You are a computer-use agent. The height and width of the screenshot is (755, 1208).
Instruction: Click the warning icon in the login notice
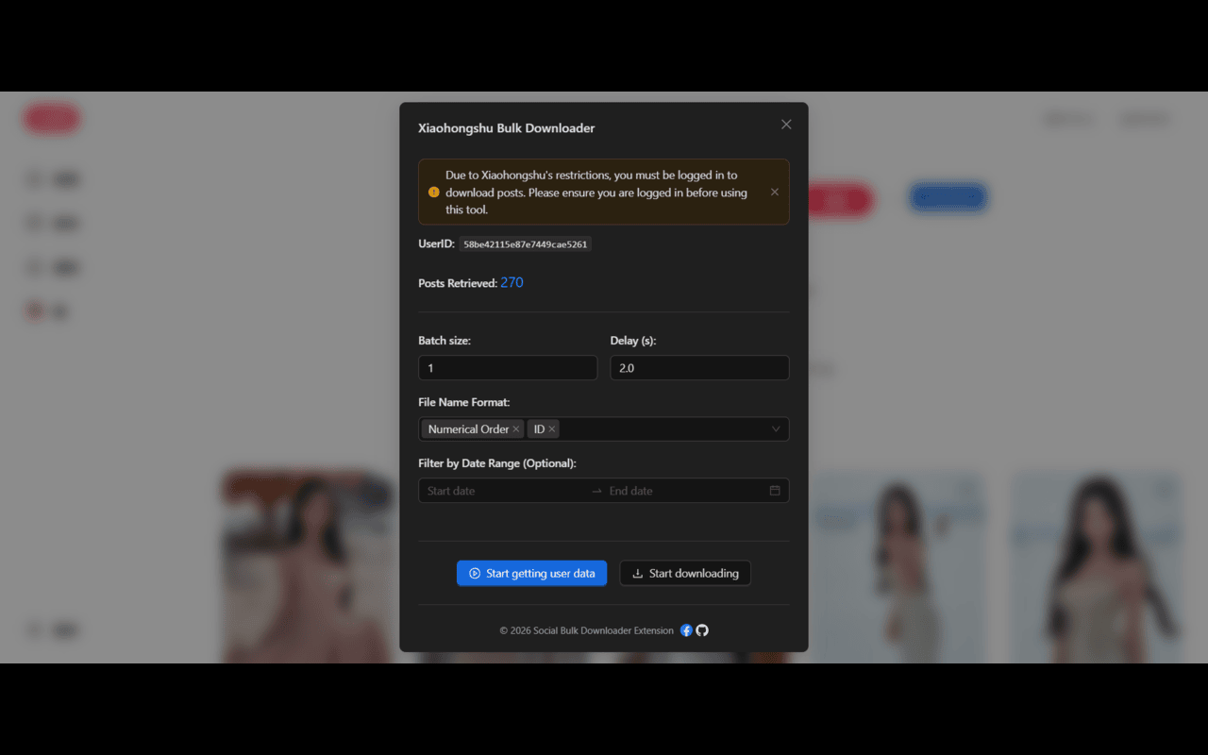433,192
